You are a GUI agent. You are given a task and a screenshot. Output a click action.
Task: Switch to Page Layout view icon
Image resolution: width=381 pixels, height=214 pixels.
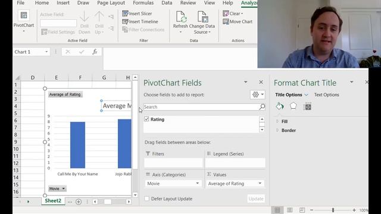pyautogui.click(x=290, y=210)
